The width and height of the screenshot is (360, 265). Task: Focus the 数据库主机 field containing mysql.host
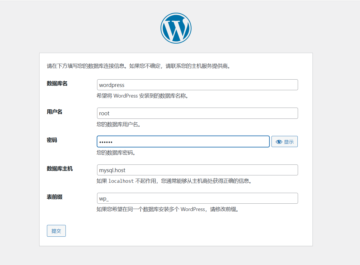pos(197,170)
